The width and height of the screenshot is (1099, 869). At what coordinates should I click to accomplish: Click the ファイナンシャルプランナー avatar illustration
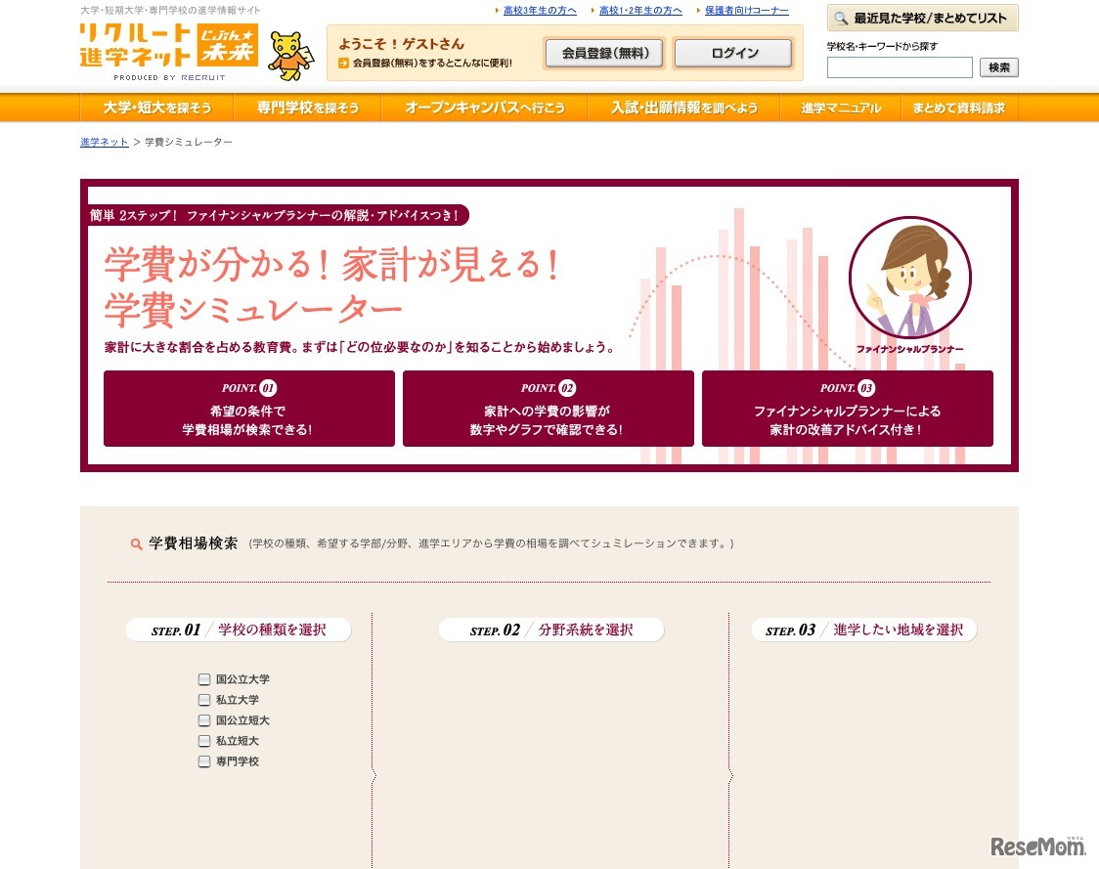coord(909,278)
